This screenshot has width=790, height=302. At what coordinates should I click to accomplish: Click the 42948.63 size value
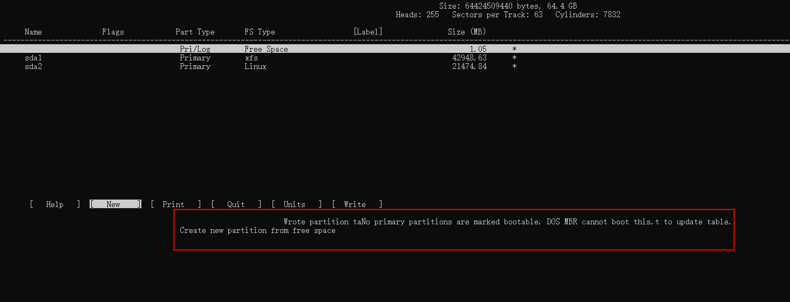point(469,58)
